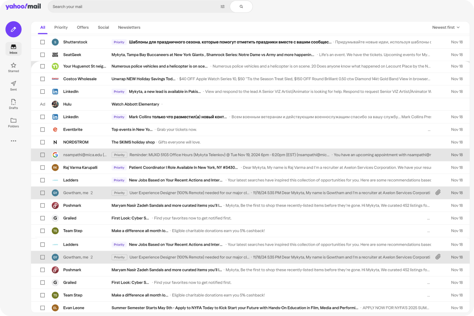Open Starred mail in sidebar
474x316 pixels.
(x=13, y=67)
